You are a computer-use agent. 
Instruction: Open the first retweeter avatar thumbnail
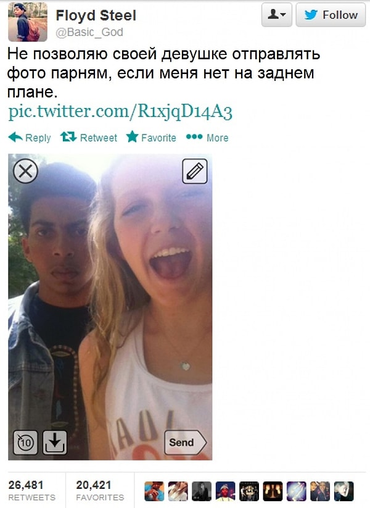[x=154, y=491]
